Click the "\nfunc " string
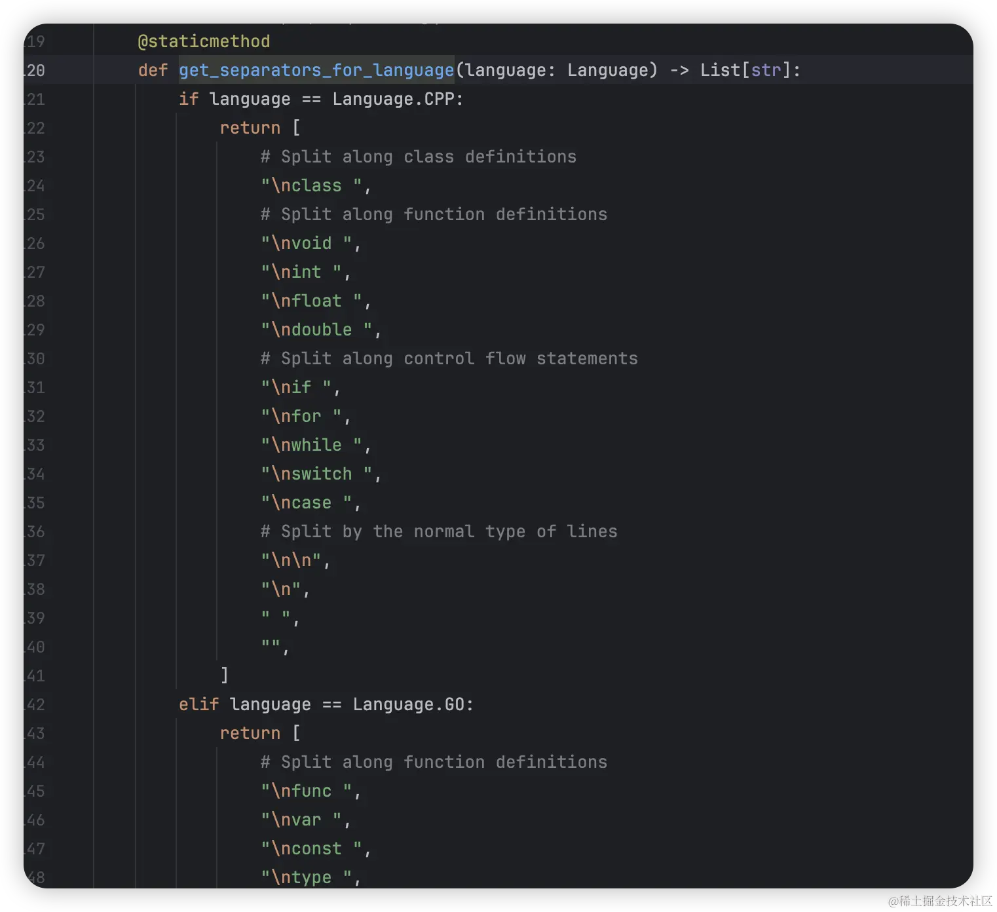 pos(306,791)
